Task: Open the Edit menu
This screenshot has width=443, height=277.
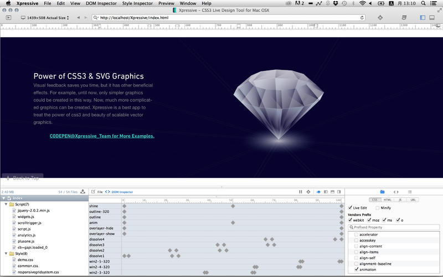Action: 60,3
